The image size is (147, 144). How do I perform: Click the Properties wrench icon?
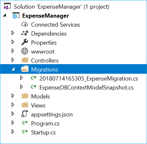tap(25, 42)
